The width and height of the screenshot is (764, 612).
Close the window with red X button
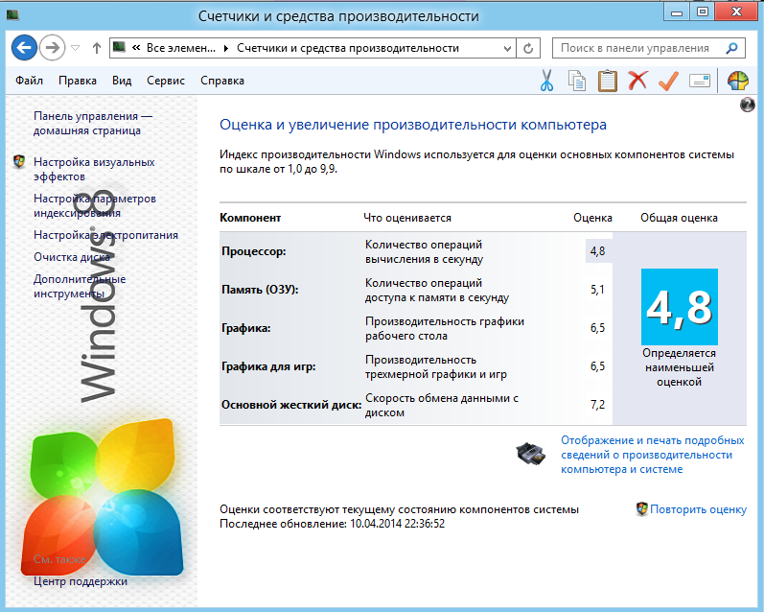click(737, 12)
